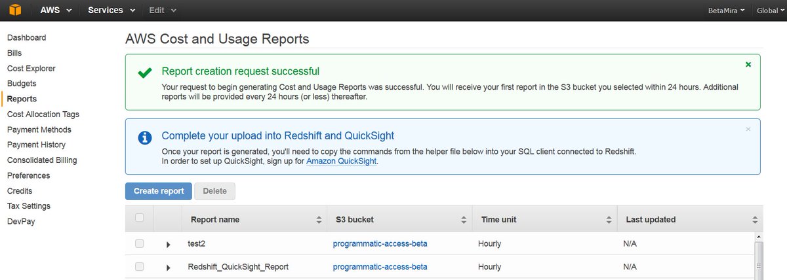
Task: Open Budgets in the sidebar
Action: 22,84
